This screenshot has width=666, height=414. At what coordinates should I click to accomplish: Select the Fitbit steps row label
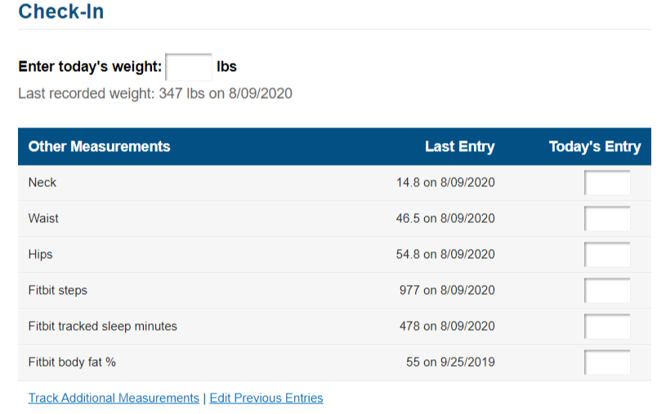(x=58, y=291)
